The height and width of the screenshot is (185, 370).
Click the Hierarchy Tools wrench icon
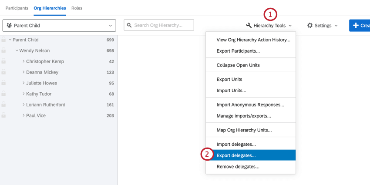pos(249,26)
